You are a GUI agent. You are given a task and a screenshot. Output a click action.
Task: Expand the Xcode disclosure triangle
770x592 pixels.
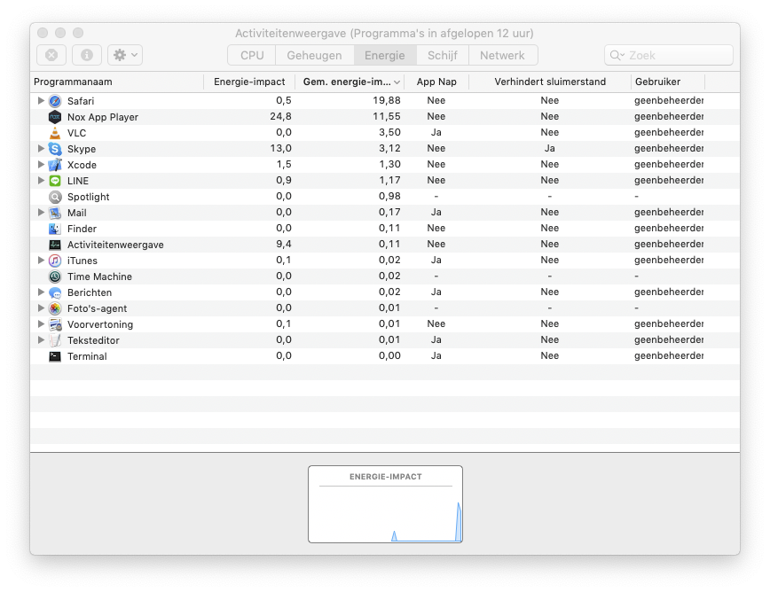pos(41,164)
